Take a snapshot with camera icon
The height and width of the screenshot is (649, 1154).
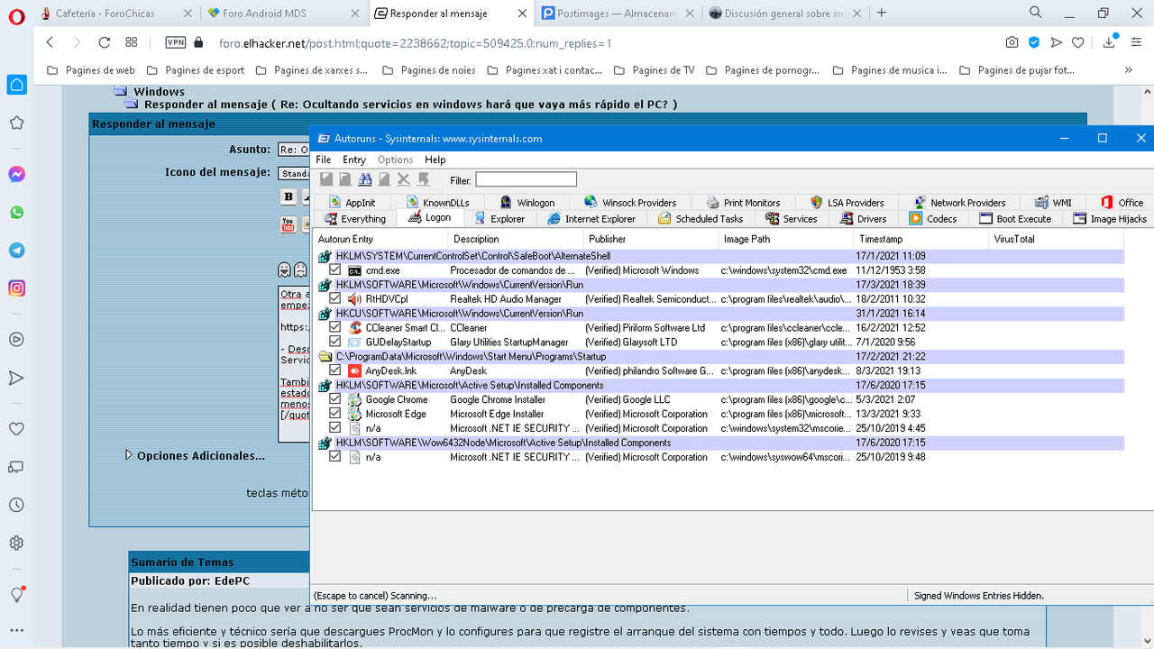(1012, 42)
